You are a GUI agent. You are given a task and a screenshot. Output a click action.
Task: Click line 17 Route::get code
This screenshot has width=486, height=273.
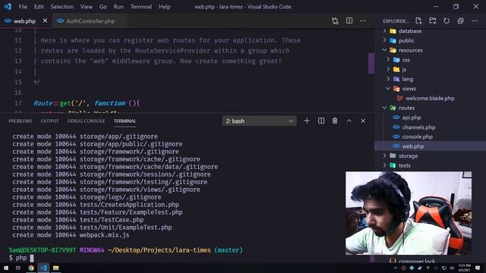tap(87, 103)
